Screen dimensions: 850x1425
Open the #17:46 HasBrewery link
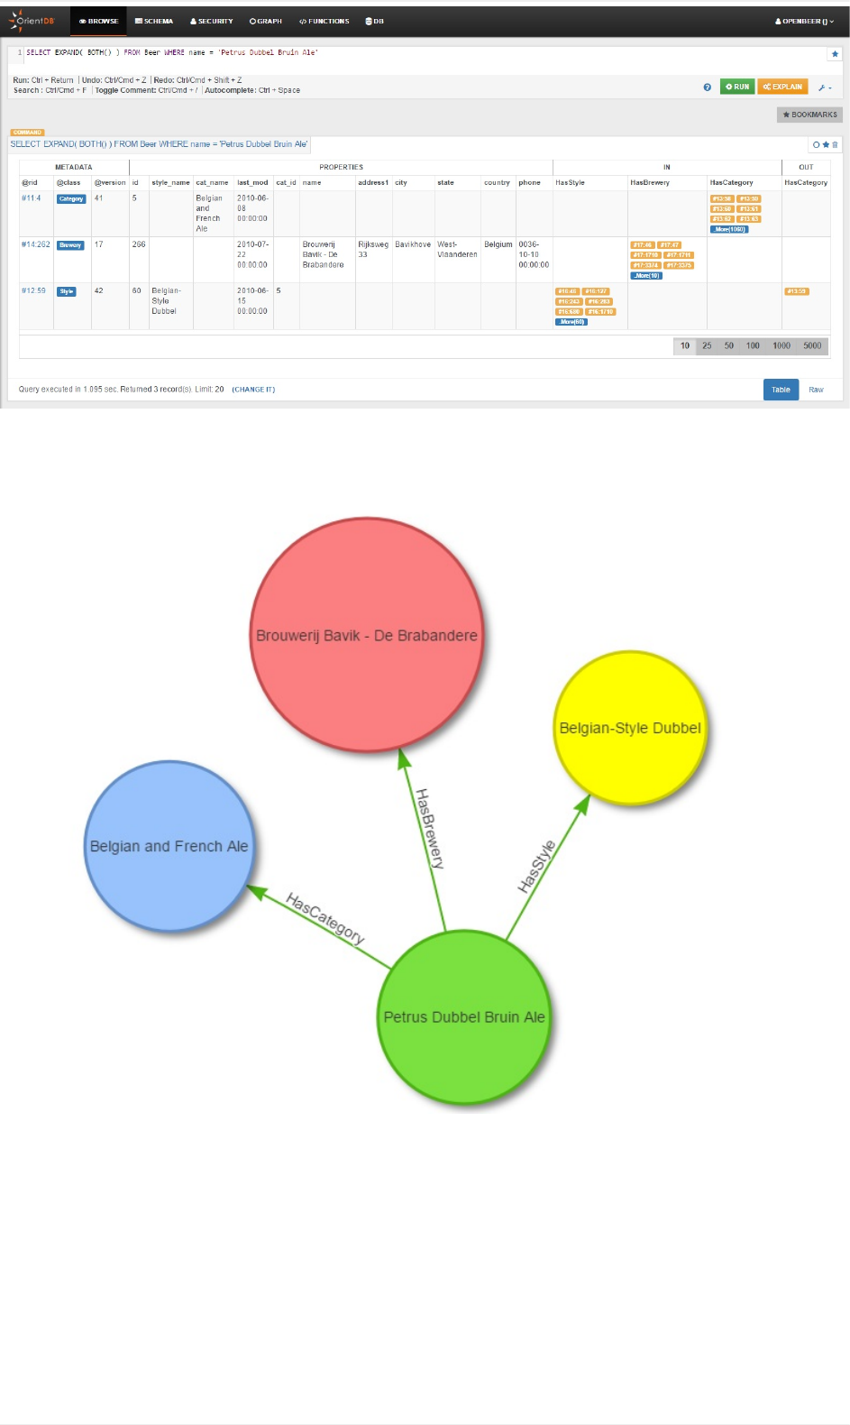coord(643,244)
